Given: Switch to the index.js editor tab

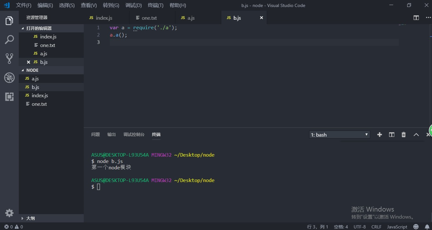Looking at the screenshot, I should click(107, 18).
